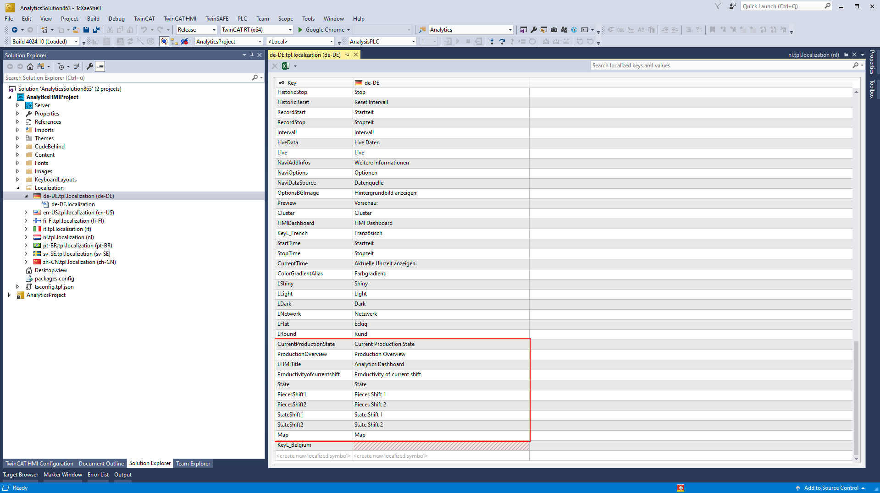This screenshot has width=880, height=493.
Task: Click Add to Source Control in status bar
Action: 830,488
